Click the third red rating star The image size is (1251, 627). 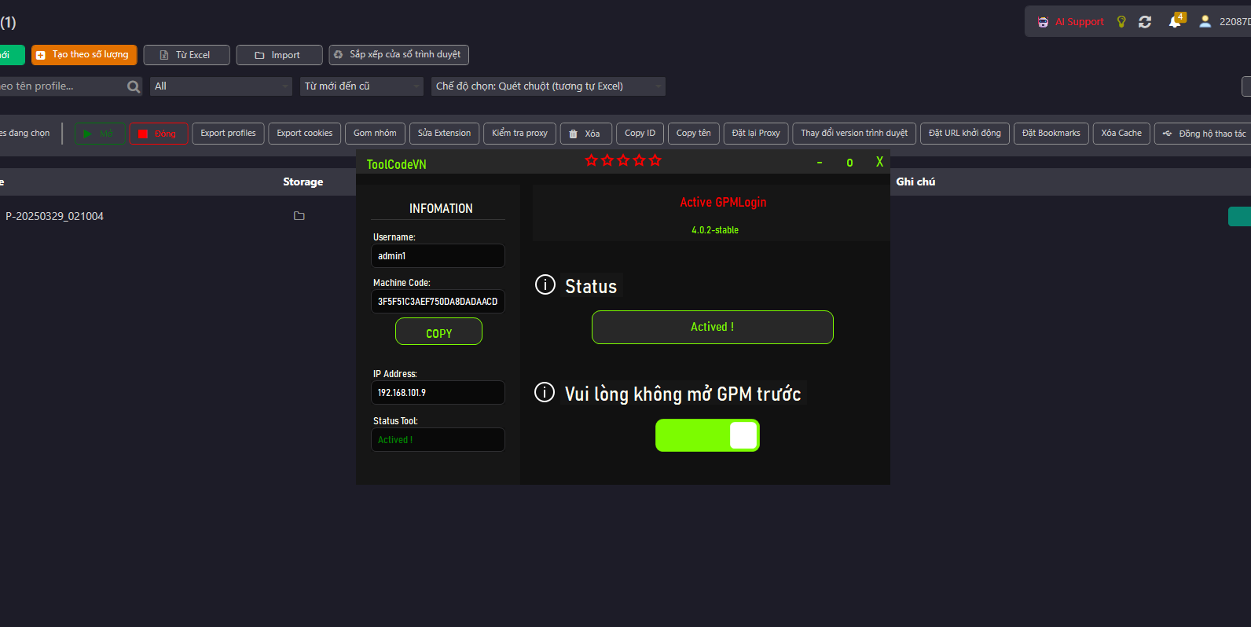[623, 160]
